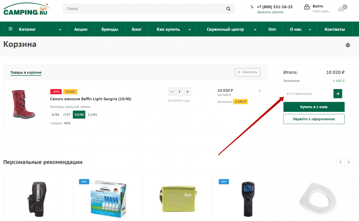Select shoe size 6/36
The height and width of the screenshot is (221, 359).
(x=55, y=114)
